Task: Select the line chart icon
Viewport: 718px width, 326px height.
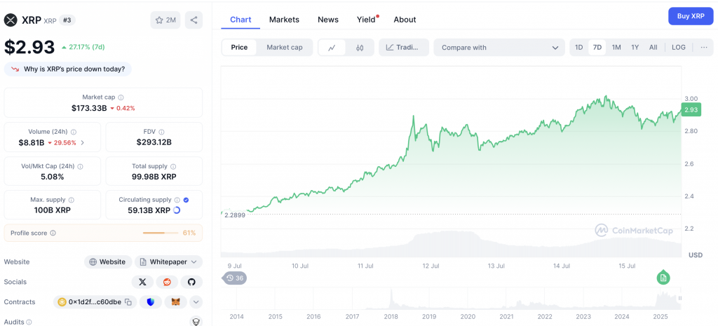Action: point(332,48)
